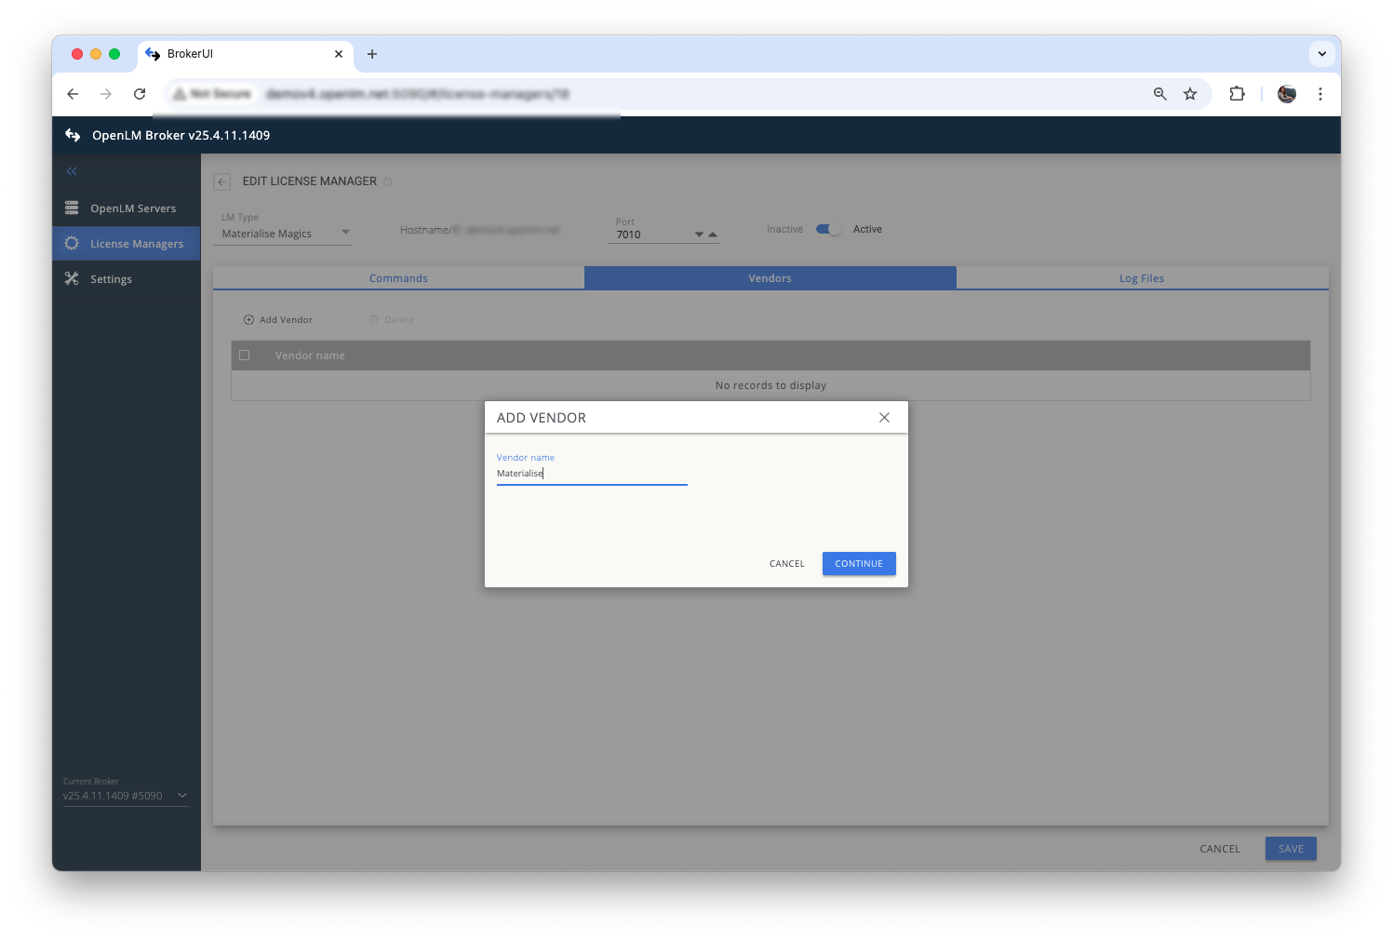
Task: Open Settings from the sidebar
Action: point(111,278)
